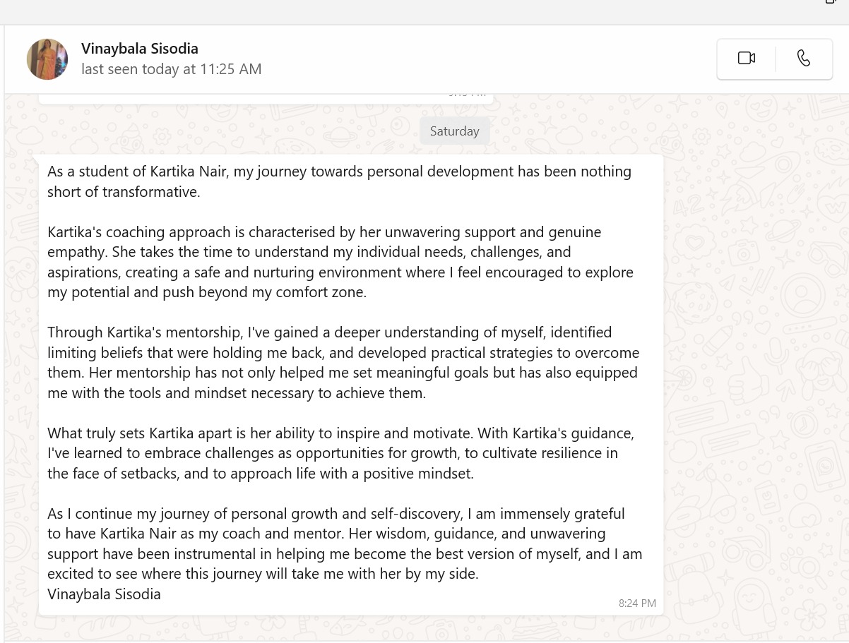Click the Saturday date separator chip

tap(454, 131)
